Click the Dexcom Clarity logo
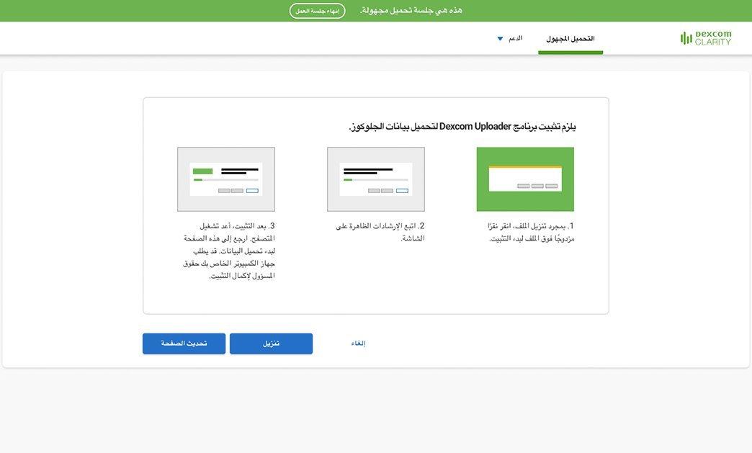 pyautogui.click(x=706, y=38)
